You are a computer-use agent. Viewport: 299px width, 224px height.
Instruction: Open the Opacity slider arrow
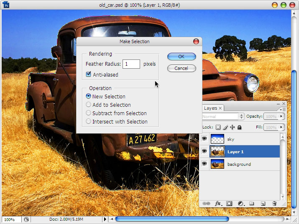pyautogui.click(x=281, y=116)
